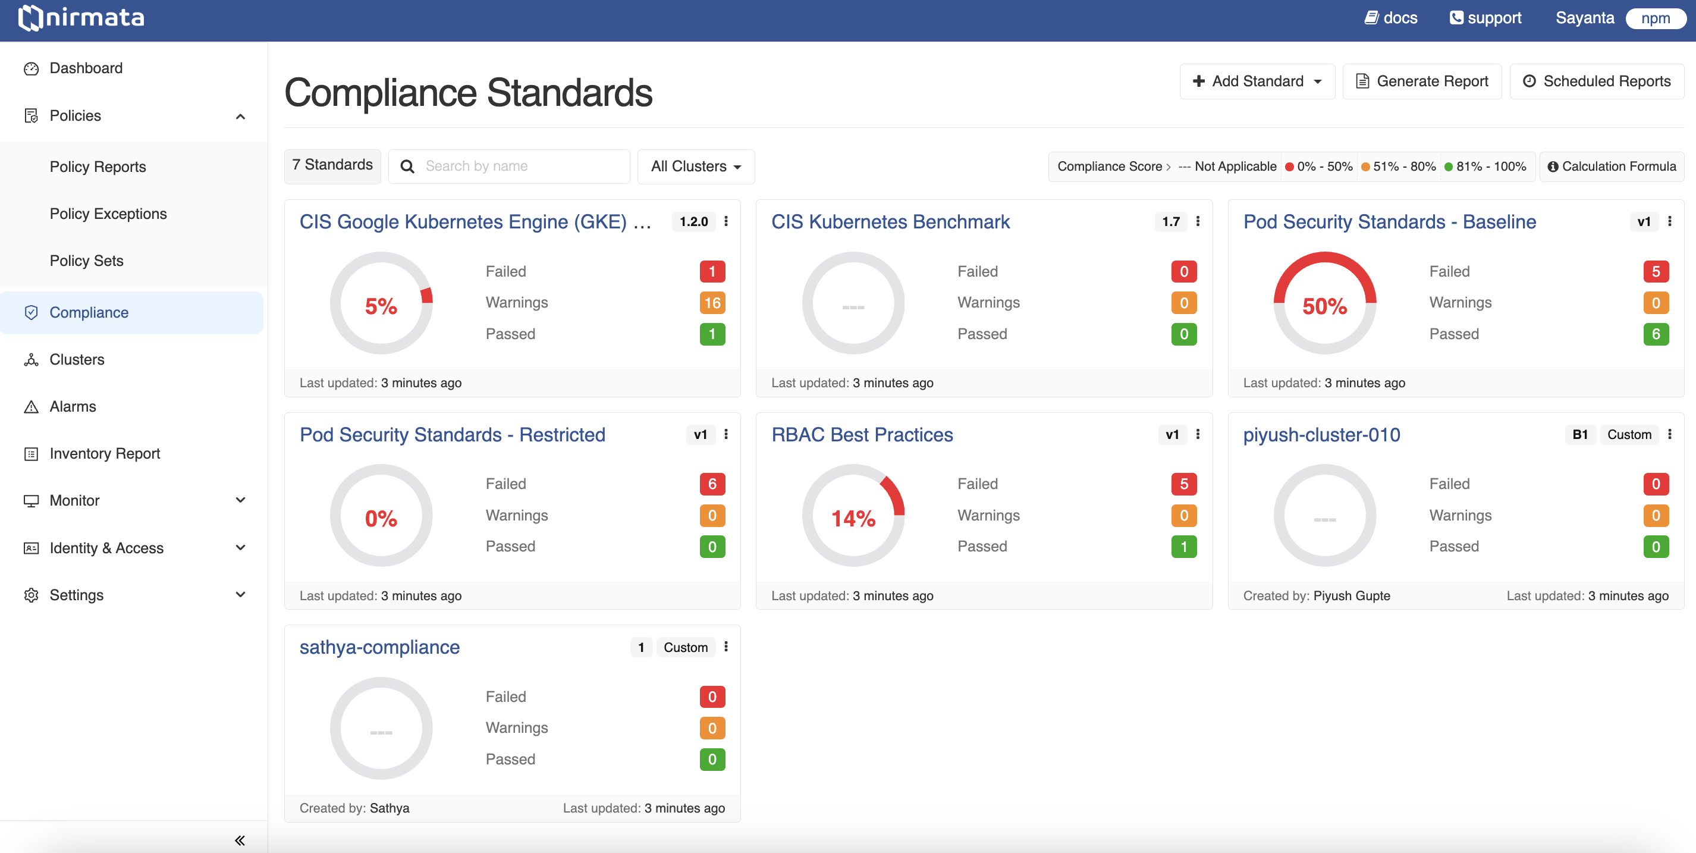Go to Inventory Report page
The width and height of the screenshot is (1696, 853).
click(105, 454)
